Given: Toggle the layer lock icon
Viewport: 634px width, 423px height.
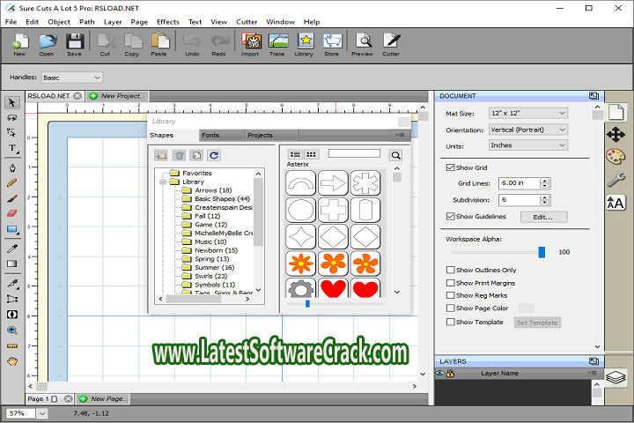Looking at the screenshot, I should tap(450, 374).
